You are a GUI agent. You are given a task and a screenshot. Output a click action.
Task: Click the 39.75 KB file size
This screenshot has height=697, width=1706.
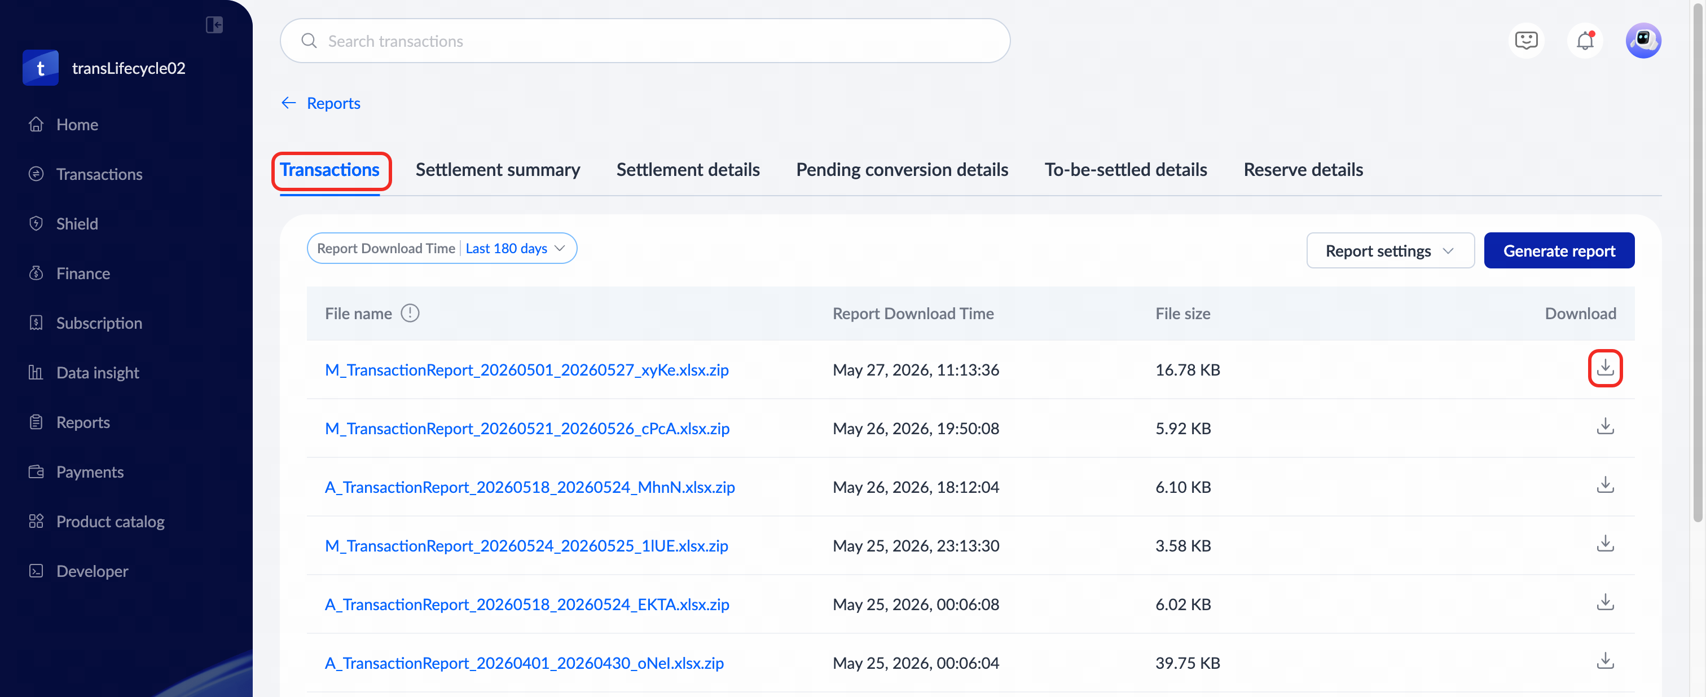coord(1188,663)
